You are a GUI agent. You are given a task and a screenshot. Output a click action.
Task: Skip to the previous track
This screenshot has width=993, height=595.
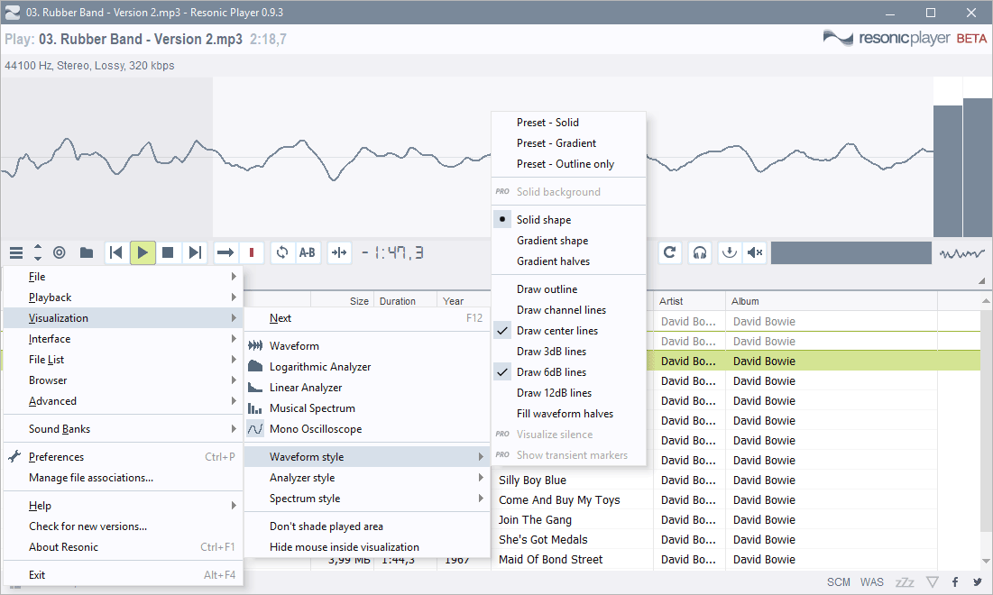[x=115, y=252]
